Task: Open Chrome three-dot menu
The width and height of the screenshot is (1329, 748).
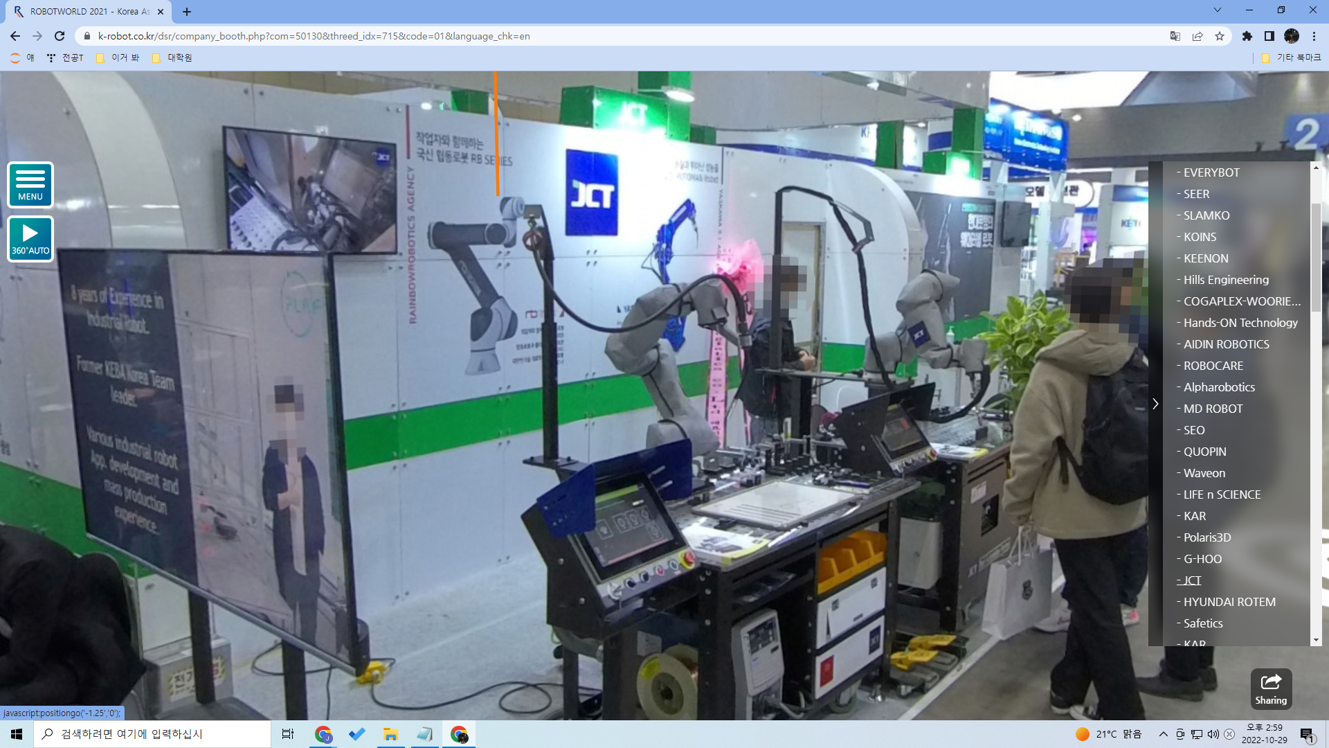Action: tap(1314, 36)
